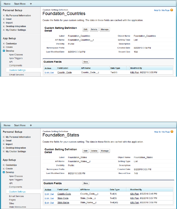Click the plus tab icon in bottom screenshot

31,125
